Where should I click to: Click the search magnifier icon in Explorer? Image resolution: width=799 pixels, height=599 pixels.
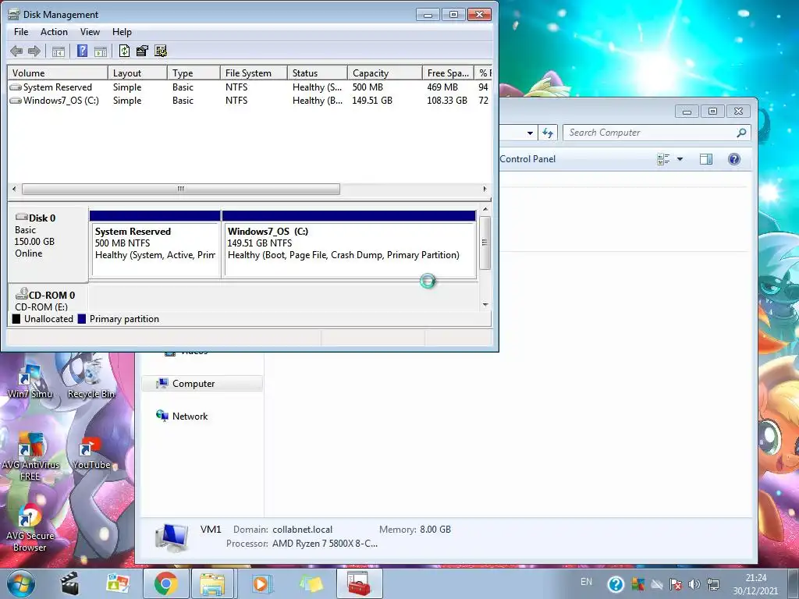click(741, 133)
